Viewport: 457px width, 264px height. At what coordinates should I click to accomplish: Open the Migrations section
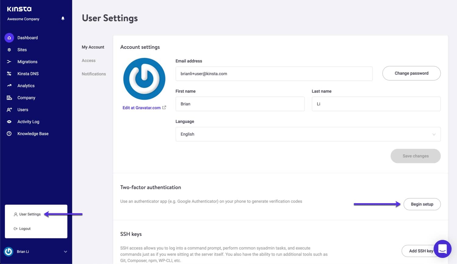[x=28, y=61]
